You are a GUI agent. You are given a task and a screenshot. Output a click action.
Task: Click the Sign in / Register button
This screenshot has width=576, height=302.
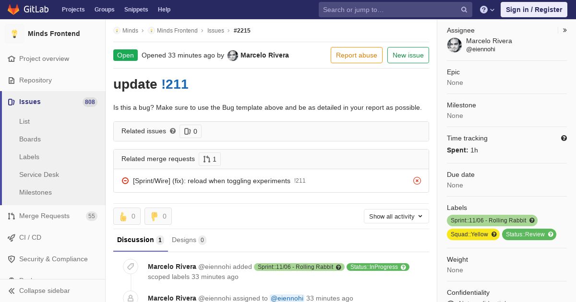click(534, 10)
